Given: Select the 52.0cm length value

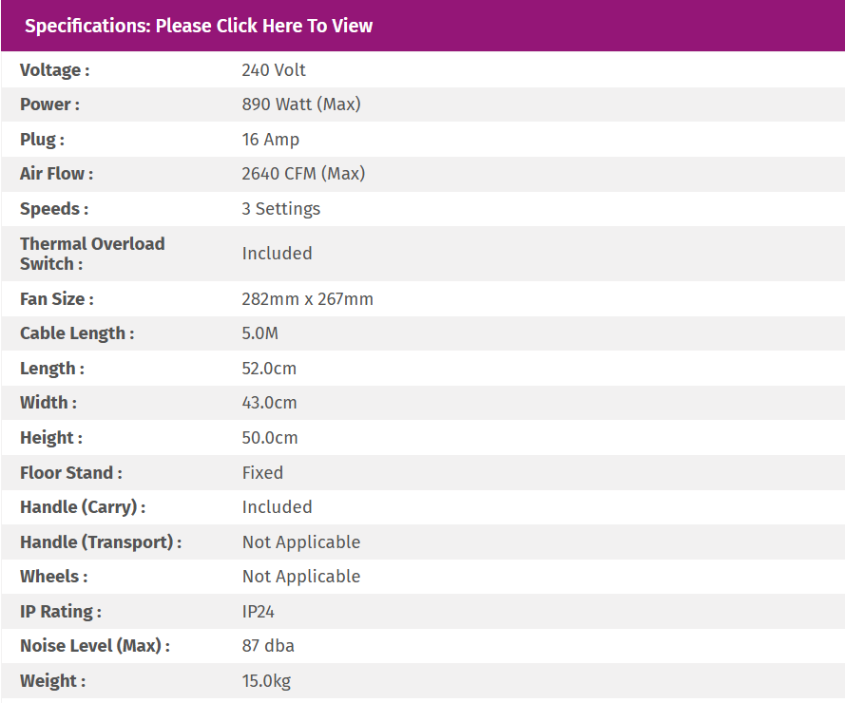Looking at the screenshot, I should [269, 369].
